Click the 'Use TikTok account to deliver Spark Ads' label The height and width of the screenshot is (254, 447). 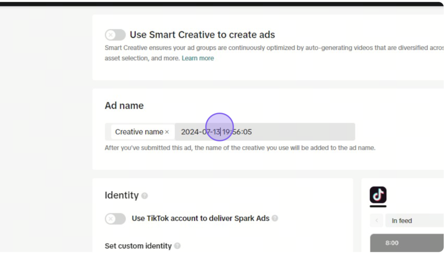(x=200, y=218)
